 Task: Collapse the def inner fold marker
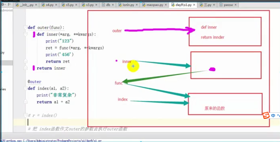(25, 34)
